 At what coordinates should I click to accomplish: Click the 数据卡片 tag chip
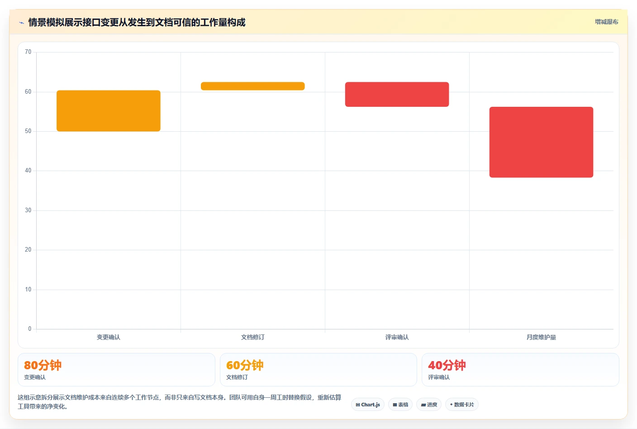point(462,405)
